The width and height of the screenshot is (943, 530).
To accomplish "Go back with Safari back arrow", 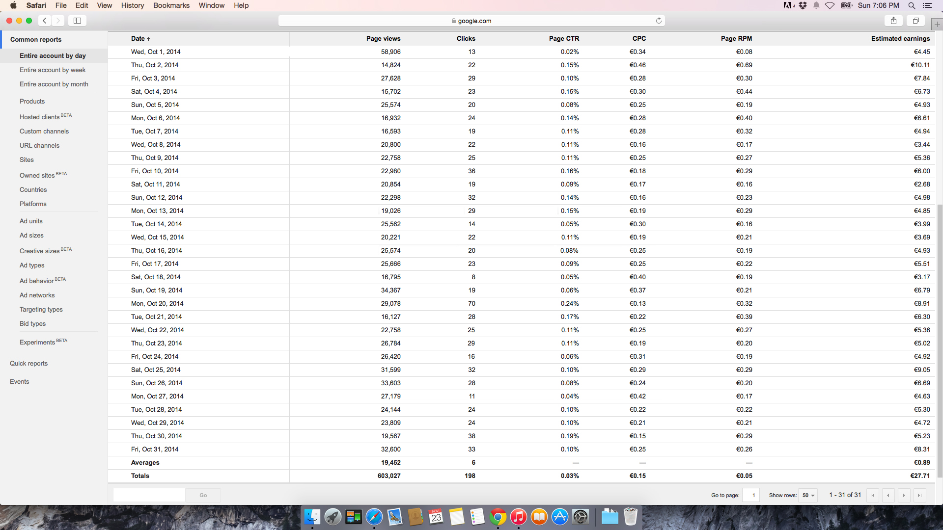I will (45, 21).
